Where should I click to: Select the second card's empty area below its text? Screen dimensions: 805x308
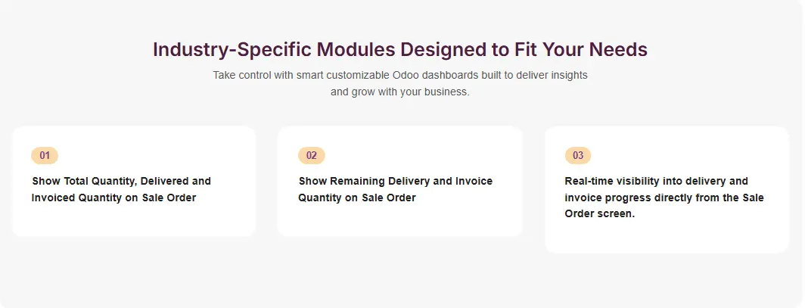(x=399, y=221)
